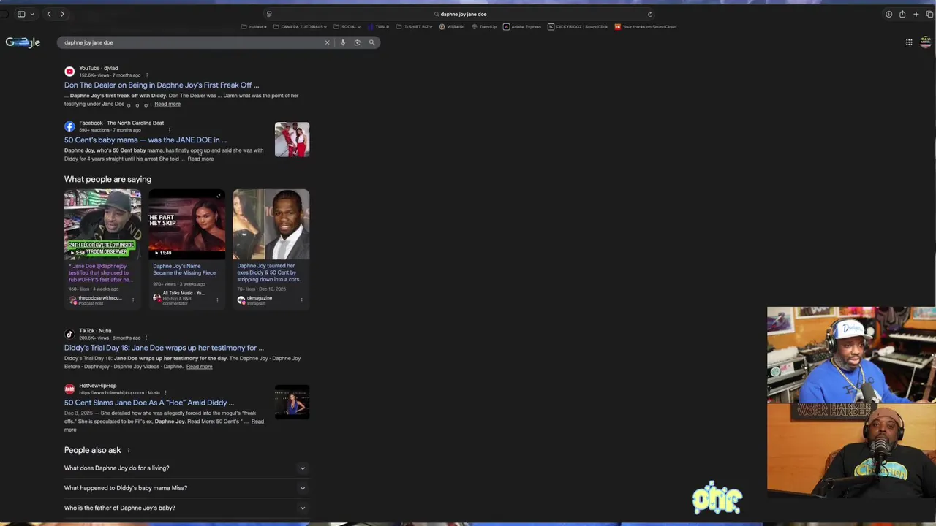Submit search with magnifier icon
Image resolution: width=936 pixels, height=526 pixels.
tap(371, 42)
